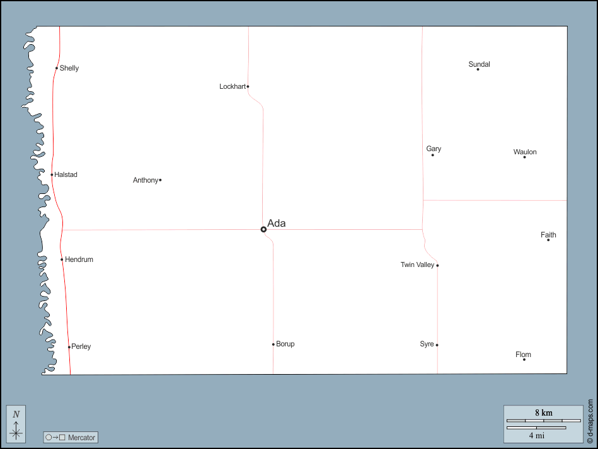This screenshot has height=449, width=598.
Task: Select the Lockhart town dot
Action: click(248, 86)
